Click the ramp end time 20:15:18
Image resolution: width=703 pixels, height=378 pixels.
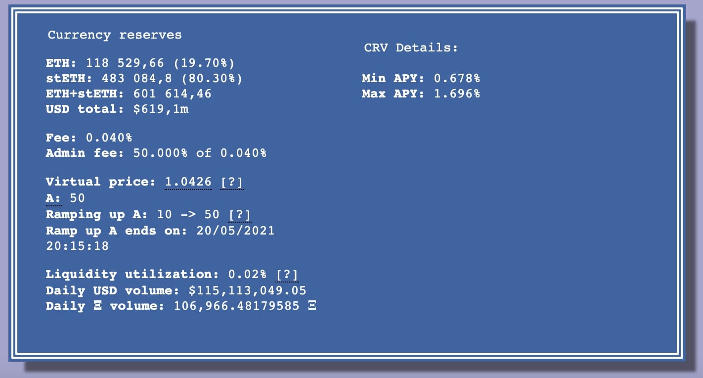[x=77, y=246]
